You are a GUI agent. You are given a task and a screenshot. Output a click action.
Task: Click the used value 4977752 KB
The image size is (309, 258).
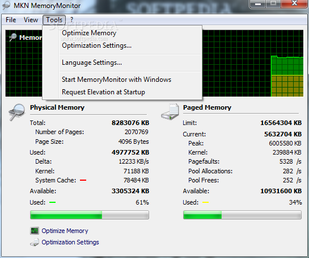point(130,152)
